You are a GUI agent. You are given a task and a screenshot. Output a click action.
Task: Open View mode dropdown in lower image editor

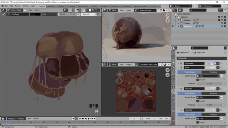pyautogui.click(x=113, y=65)
